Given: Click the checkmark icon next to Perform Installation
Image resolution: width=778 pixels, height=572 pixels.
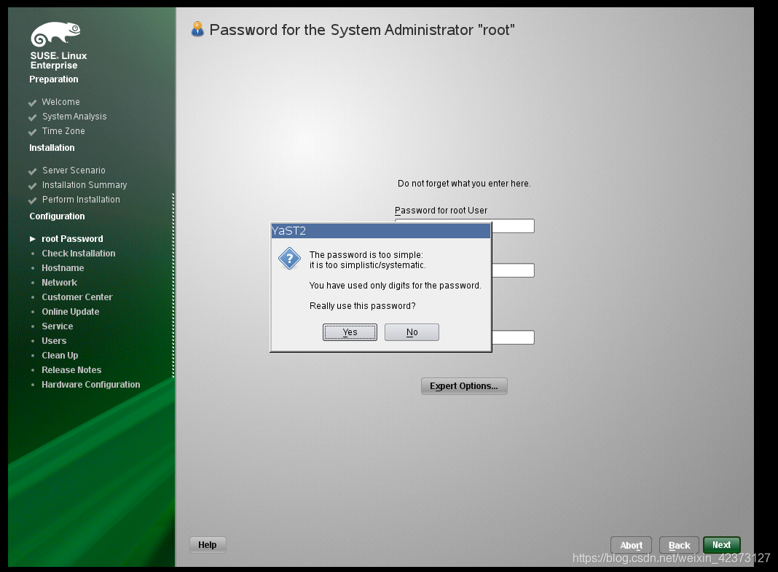Looking at the screenshot, I should (x=32, y=200).
